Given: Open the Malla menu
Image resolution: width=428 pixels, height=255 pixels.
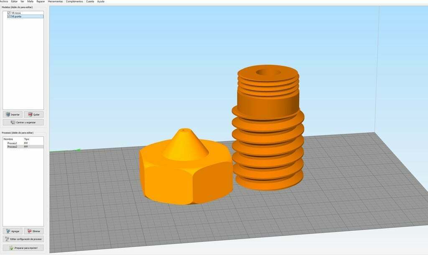Looking at the screenshot, I should click(x=30, y=2).
